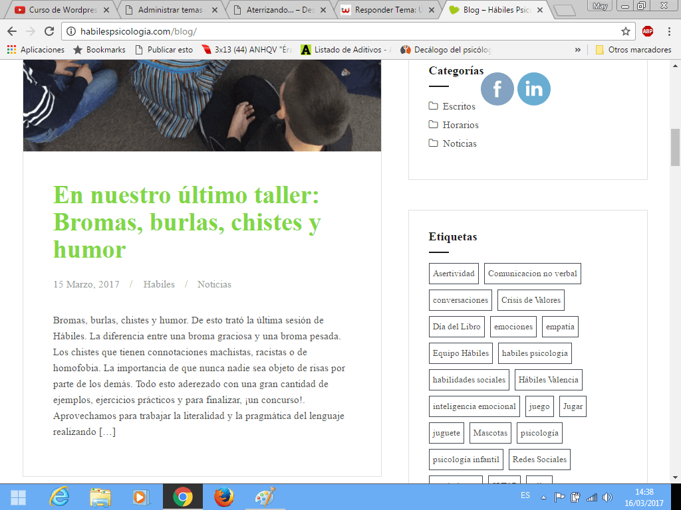681x510 pixels.
Task: Click the browser forward arrow
Action: [31, 31]
